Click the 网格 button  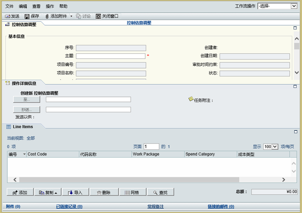tap(133, 192)
